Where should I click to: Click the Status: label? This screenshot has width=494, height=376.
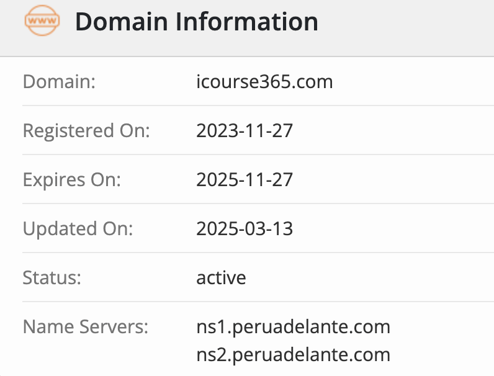click(52, 277)
